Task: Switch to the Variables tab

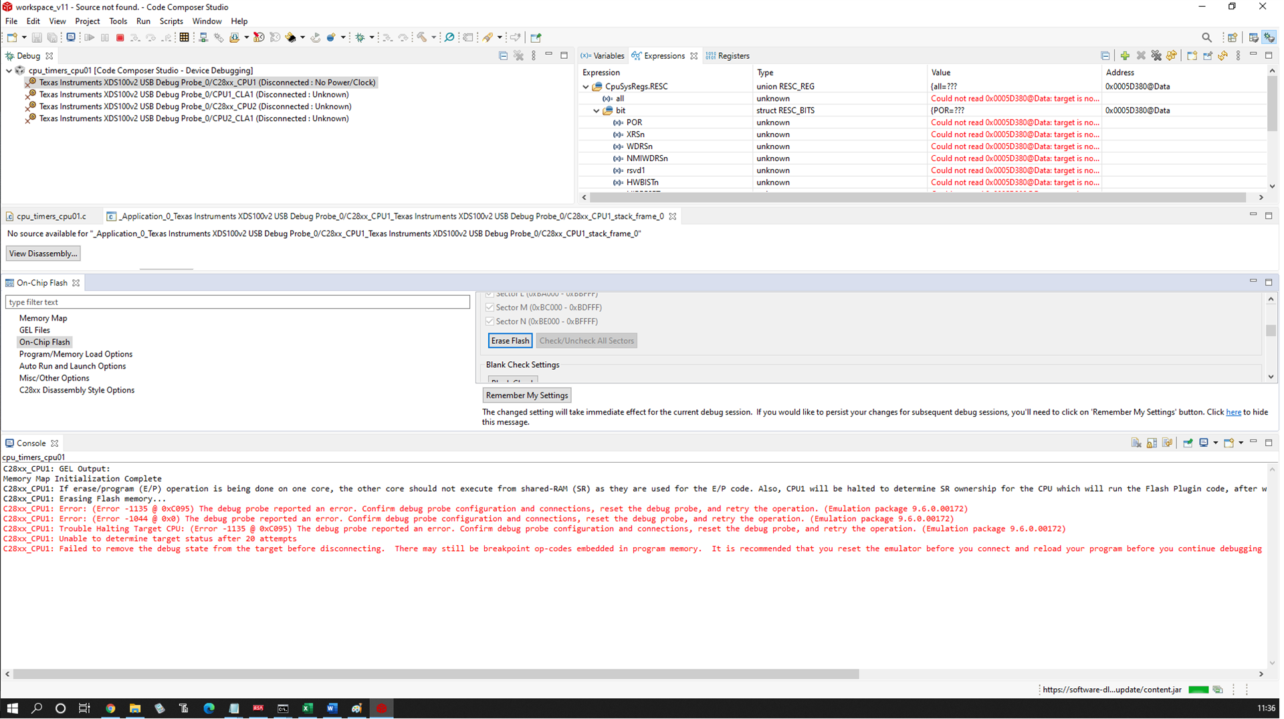Action: point(603,56)
